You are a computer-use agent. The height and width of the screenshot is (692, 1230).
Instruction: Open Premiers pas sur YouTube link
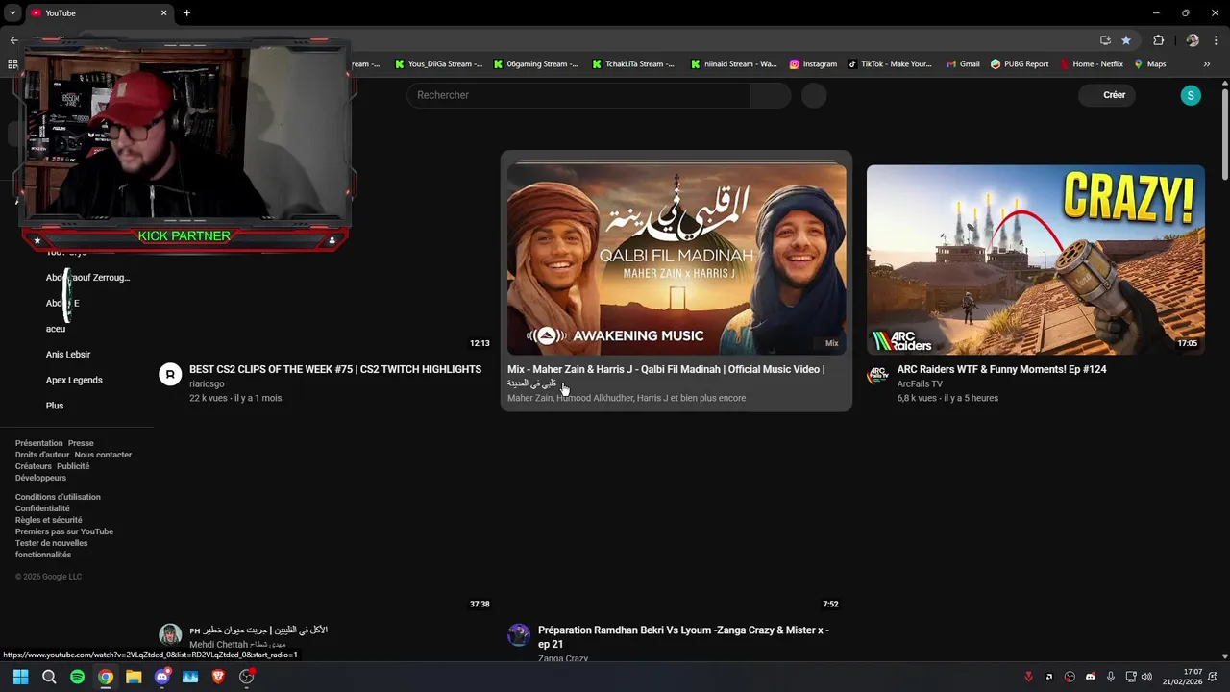pyautogui.click(x=64, y=531)
